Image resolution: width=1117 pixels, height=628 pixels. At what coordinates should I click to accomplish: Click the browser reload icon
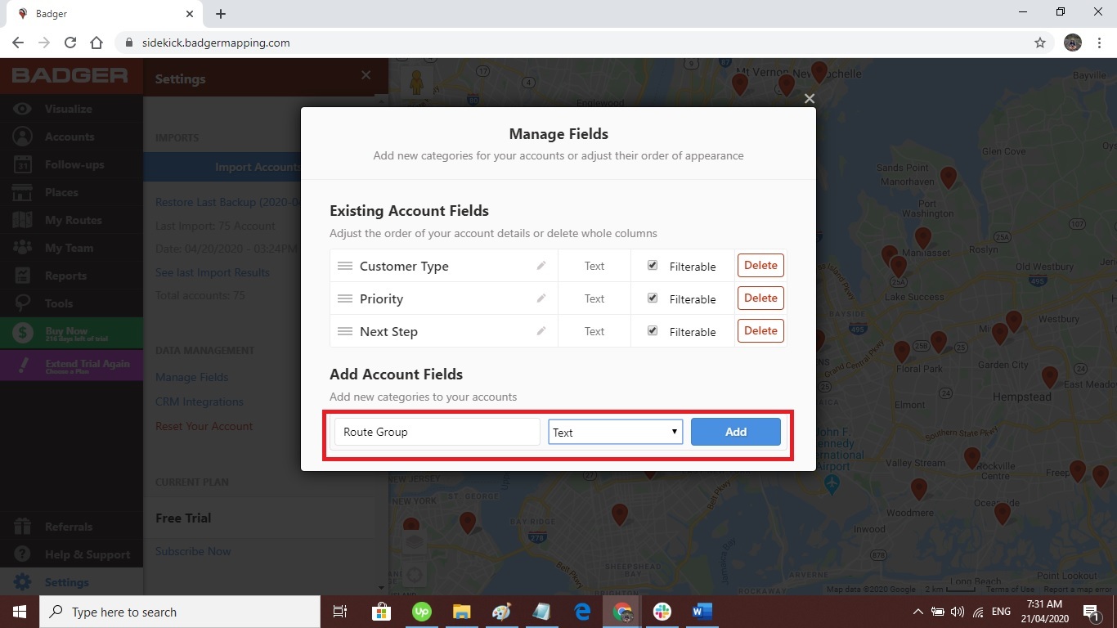70,43
